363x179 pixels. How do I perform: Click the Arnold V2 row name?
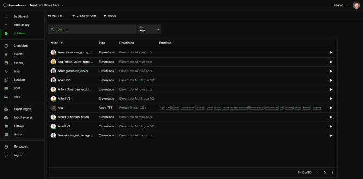[64, 126]
